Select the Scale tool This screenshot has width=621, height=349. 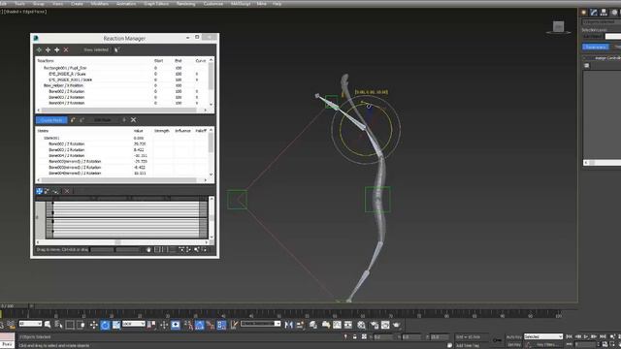(x=116, y=325)
